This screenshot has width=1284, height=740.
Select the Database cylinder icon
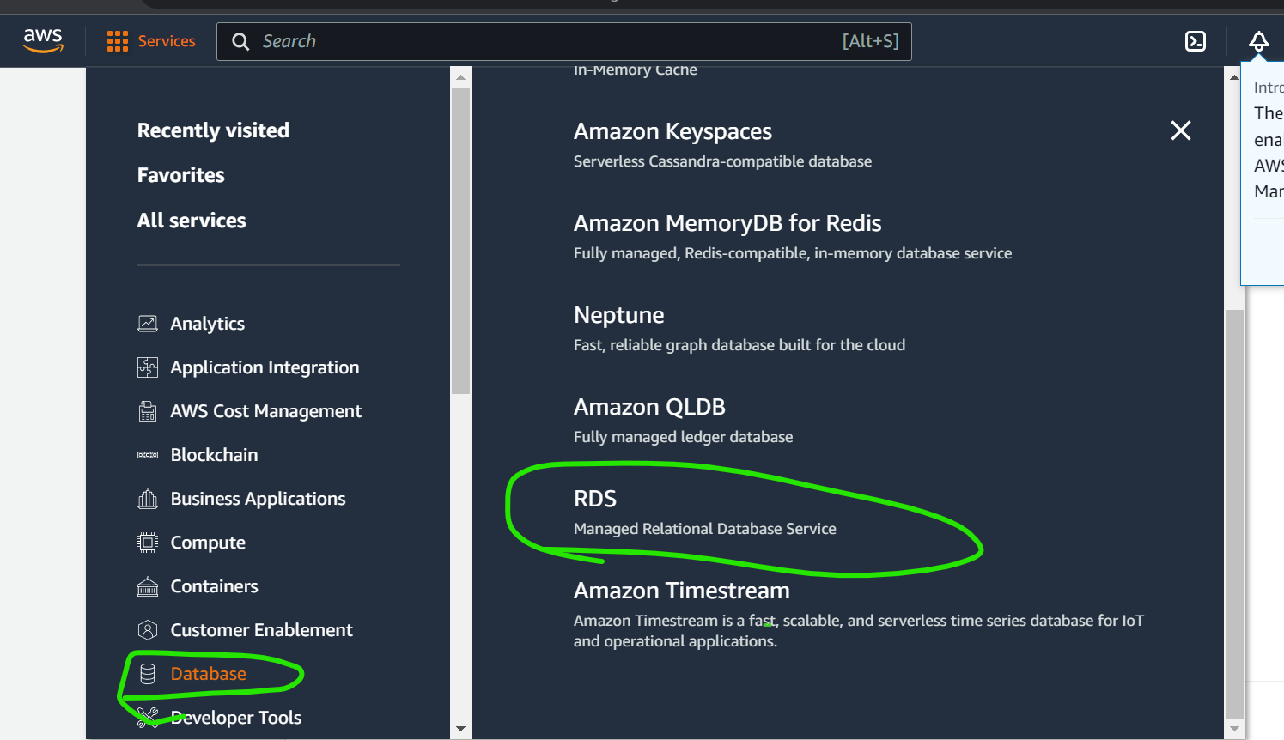point(148,673)
